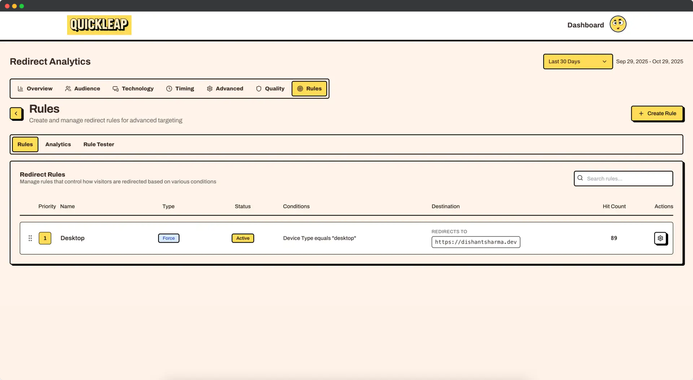Open the Overview analytics tab icon
Screen dimensions: 693x380
(21, 88)
